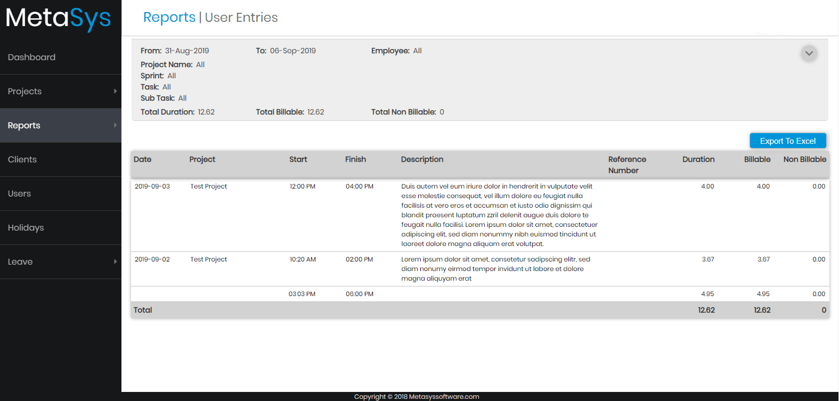Open the Clients menu item
This screenshot has height=401, width=839.
coord(22,159)
